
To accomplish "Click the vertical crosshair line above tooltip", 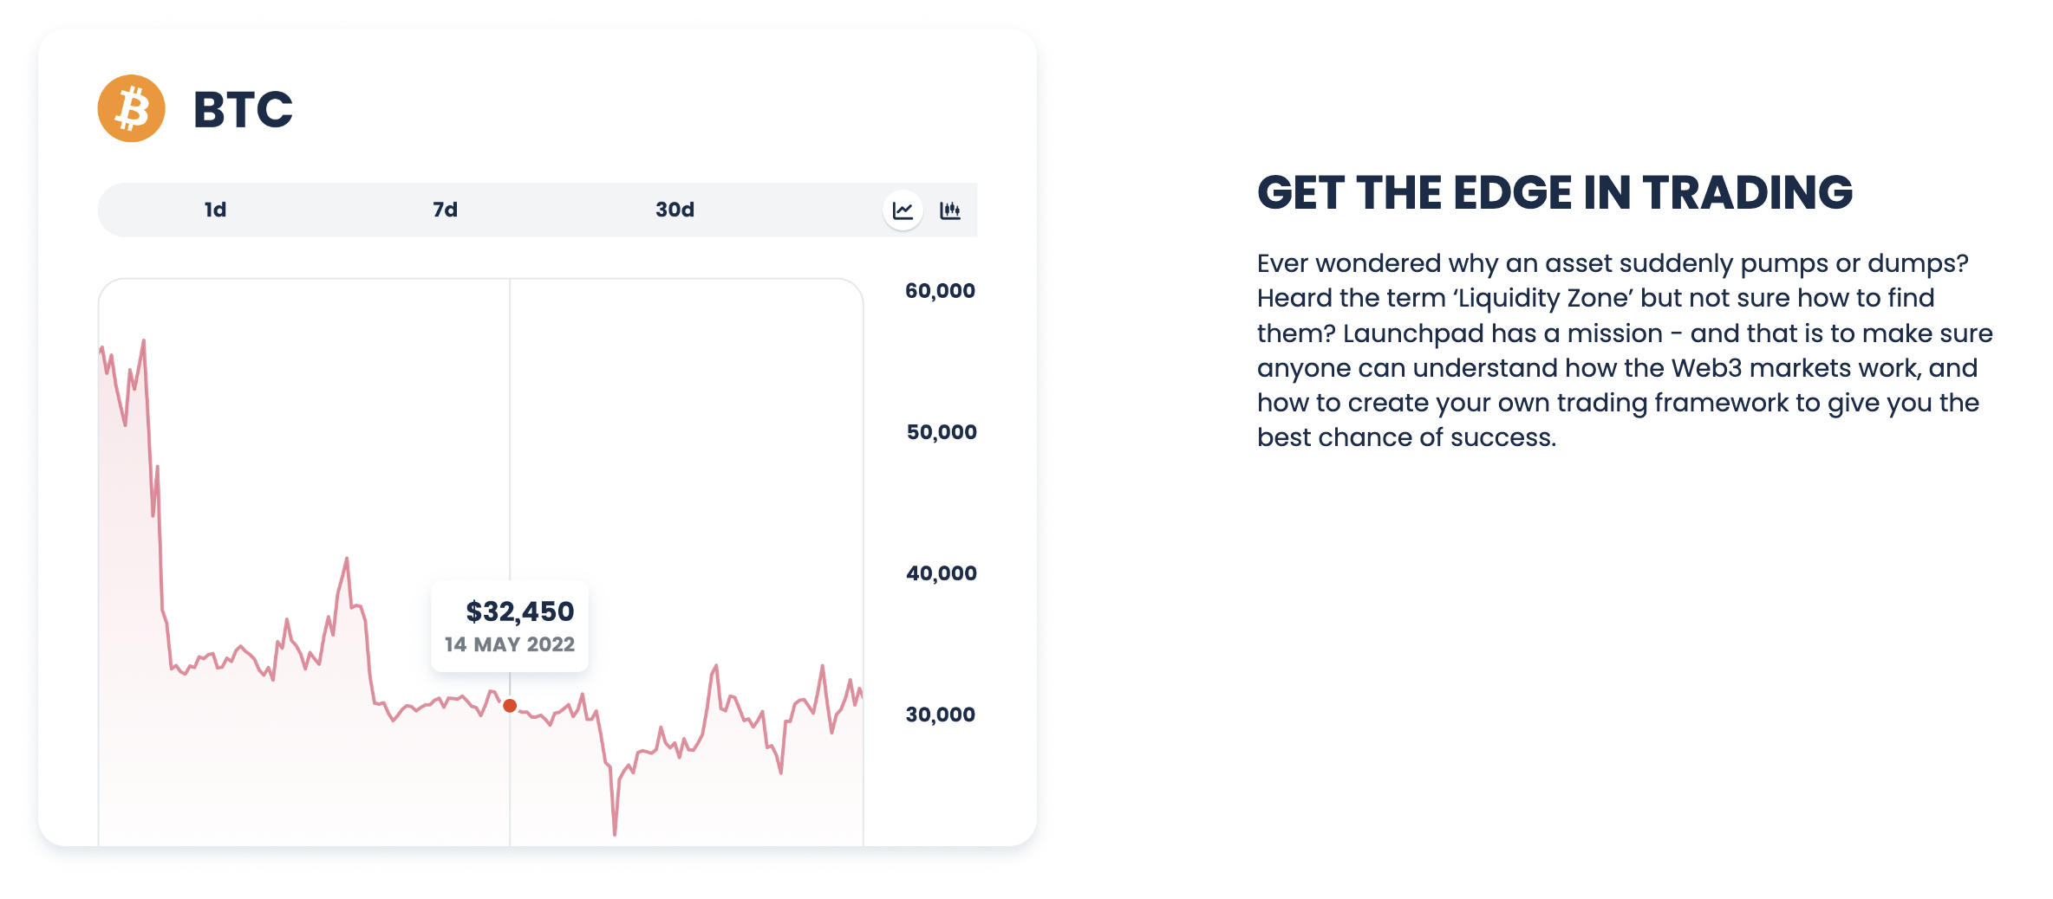I will (510, 429).
